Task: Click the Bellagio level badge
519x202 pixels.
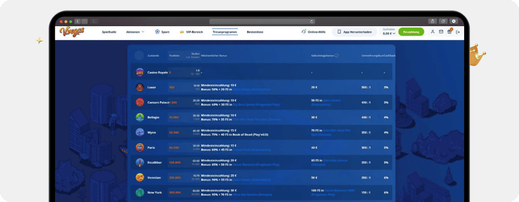Action: 140,117
